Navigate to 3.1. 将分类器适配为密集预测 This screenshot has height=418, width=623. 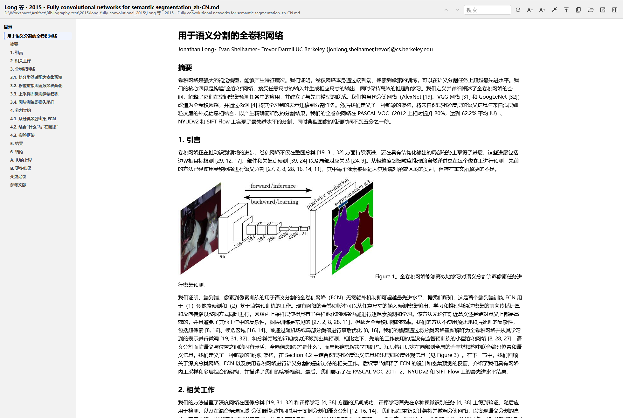point(36,77)
